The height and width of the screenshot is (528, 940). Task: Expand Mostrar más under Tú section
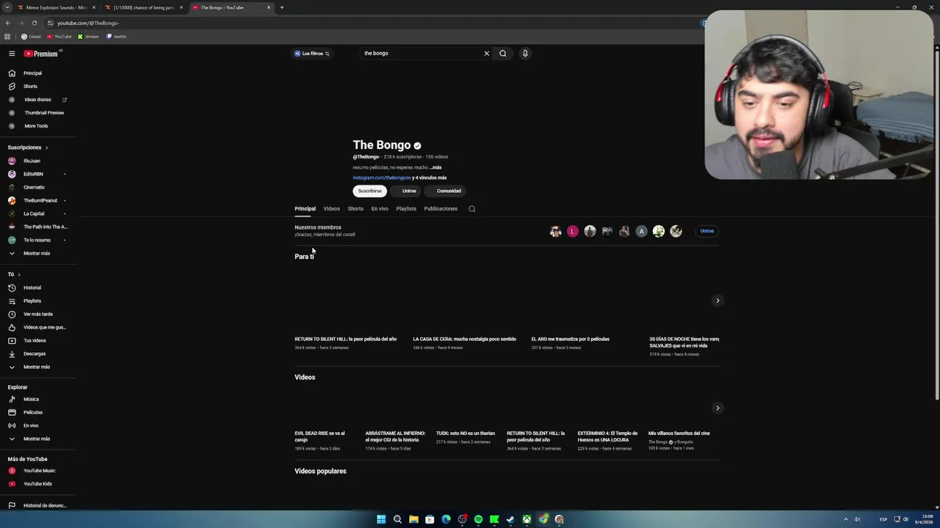(38, 367)
